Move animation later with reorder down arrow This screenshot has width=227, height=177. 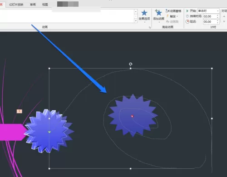coord(224,22)
